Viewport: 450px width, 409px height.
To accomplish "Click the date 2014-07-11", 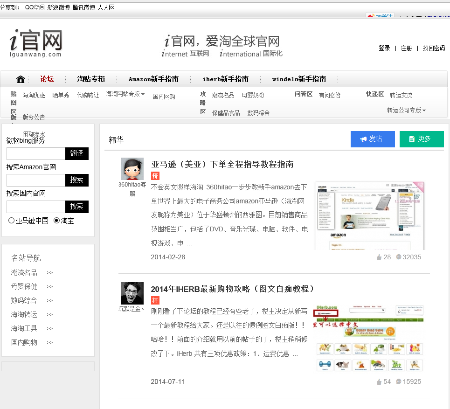I will click(x=168, y=382).
